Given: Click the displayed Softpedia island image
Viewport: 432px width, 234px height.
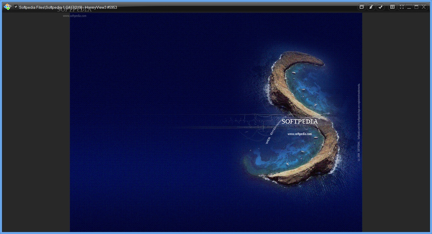Looking at the screenshot, I should pos(216,122).
